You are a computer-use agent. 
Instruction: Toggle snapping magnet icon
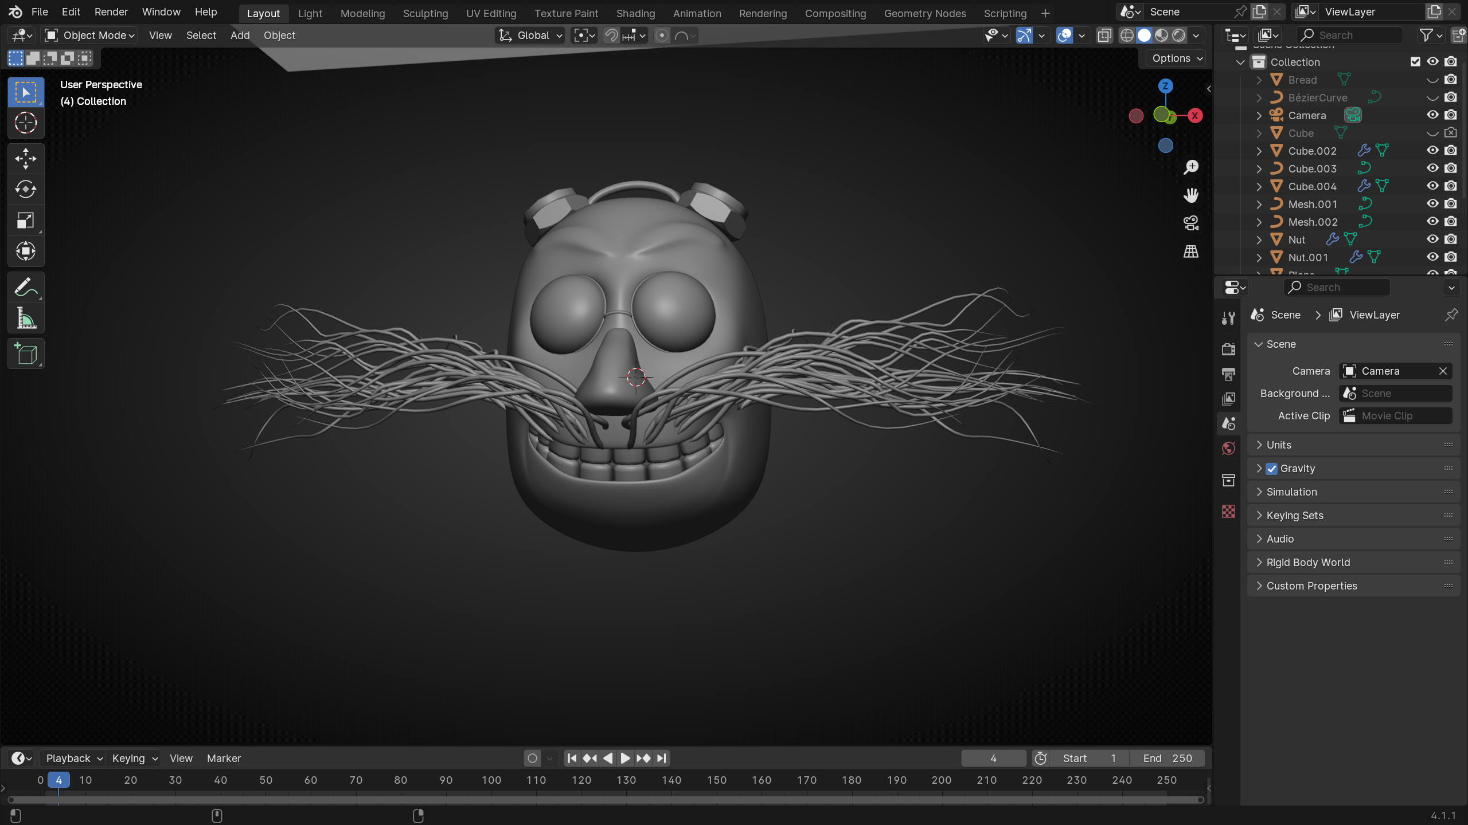[611, 36]
